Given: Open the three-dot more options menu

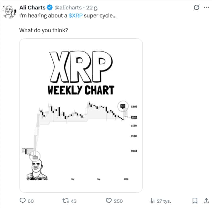Looking at the screenshot, I should coord(206,8).
